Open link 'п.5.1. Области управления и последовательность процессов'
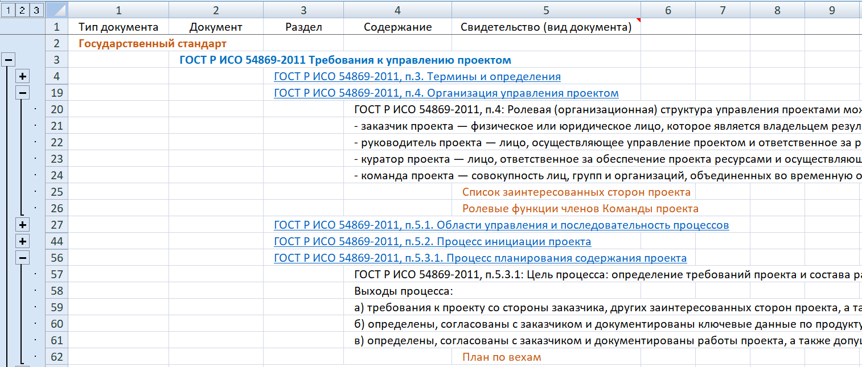Image resolution: width=862 pixels, height=367 pixels. tap(501, 225)
